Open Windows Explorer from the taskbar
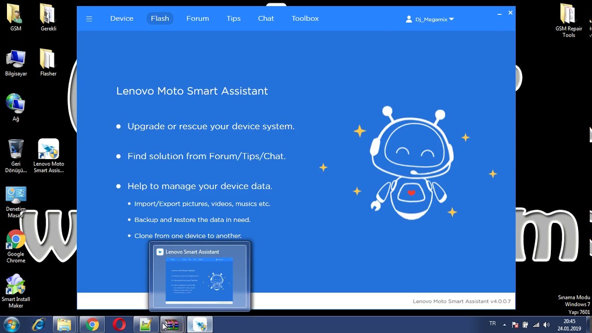Image resolution: width=592 pixels, height=333 pixels. (x=64, y=325)
